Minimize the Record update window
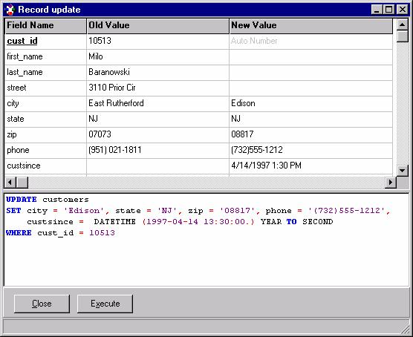 [x=377, y=10]
